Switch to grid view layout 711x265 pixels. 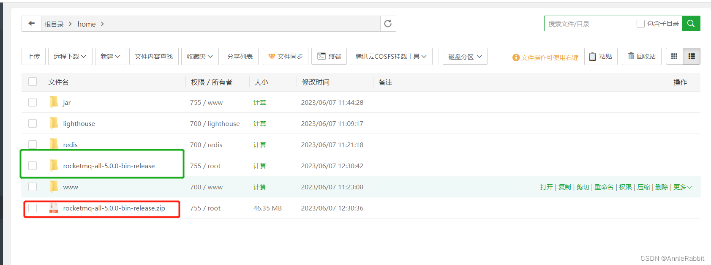pos(674,56)
